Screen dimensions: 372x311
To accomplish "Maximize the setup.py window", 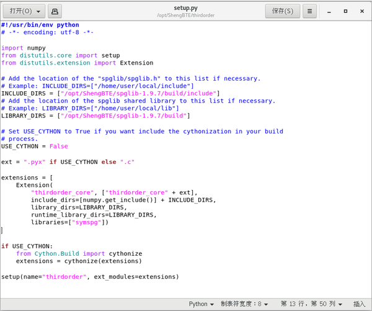I will 346,11.
